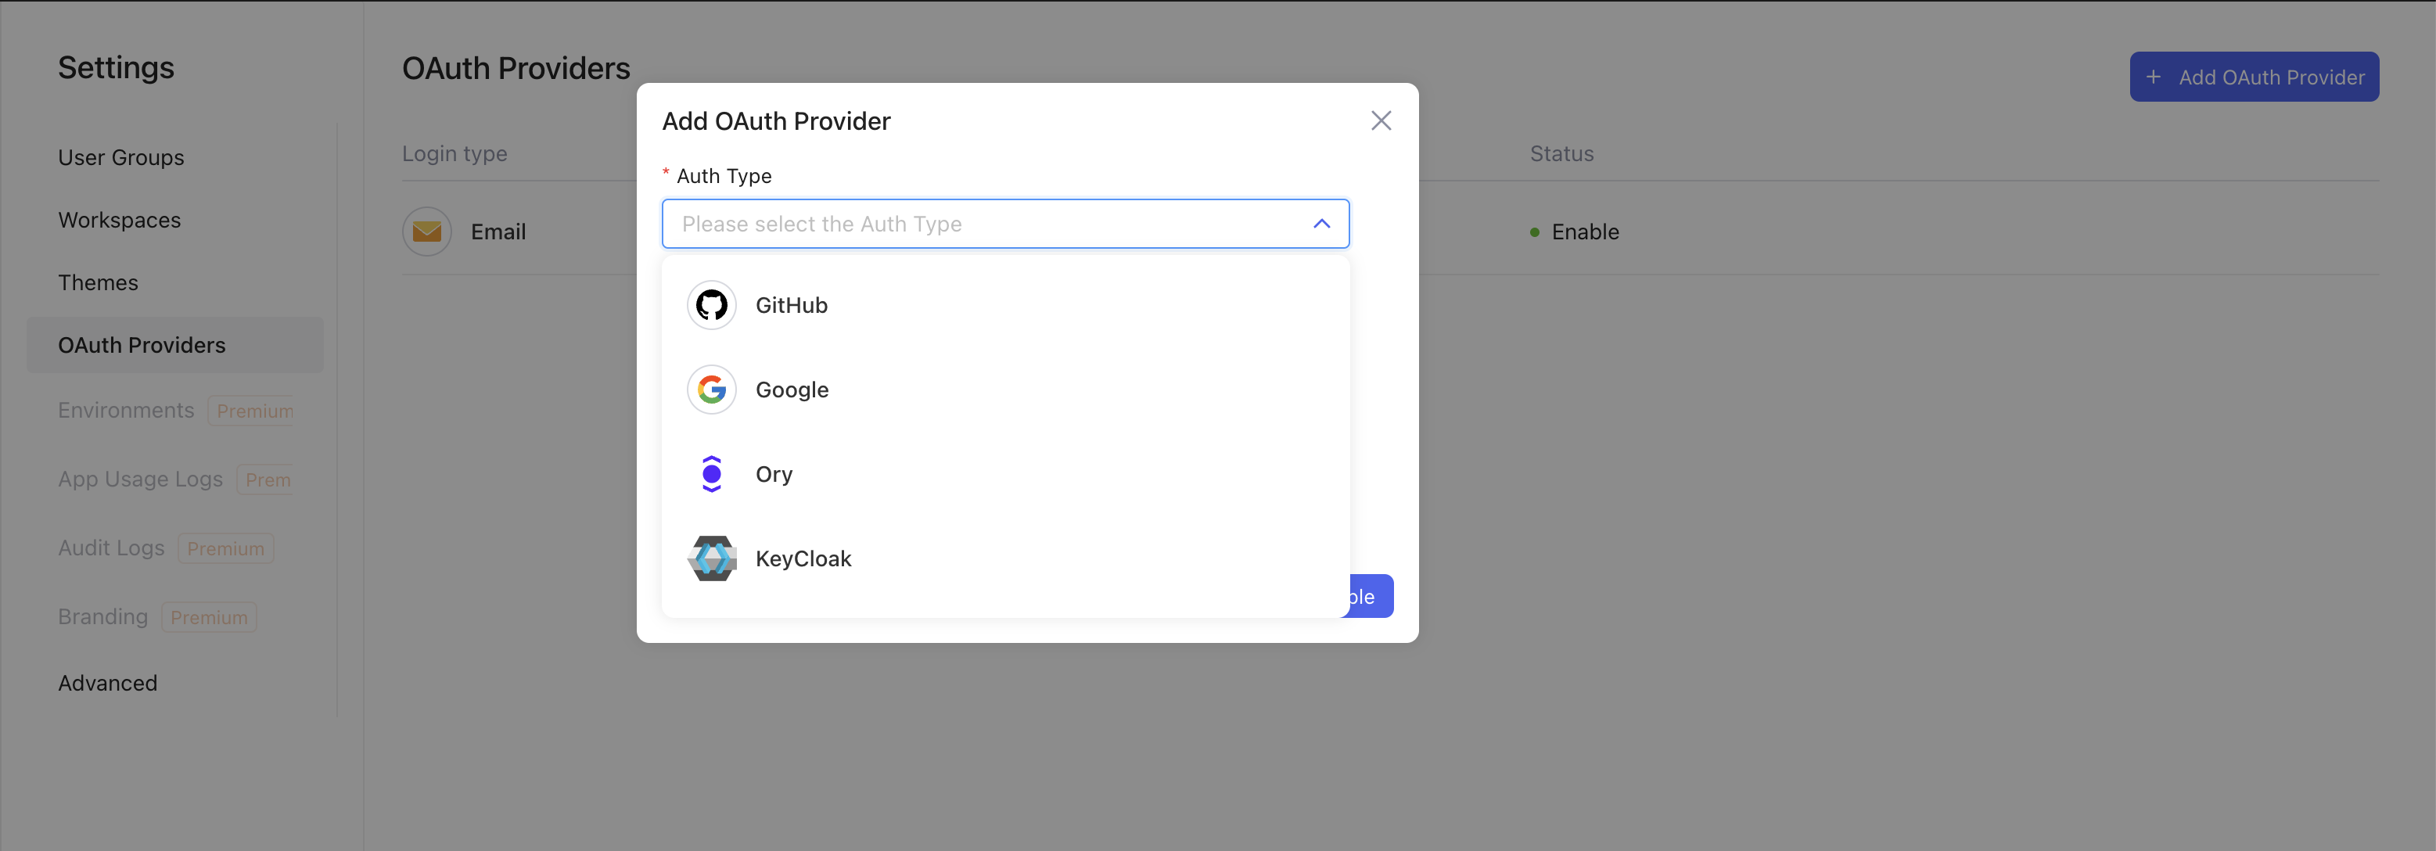Click the KeyCloak logo icon

(711, 558)
